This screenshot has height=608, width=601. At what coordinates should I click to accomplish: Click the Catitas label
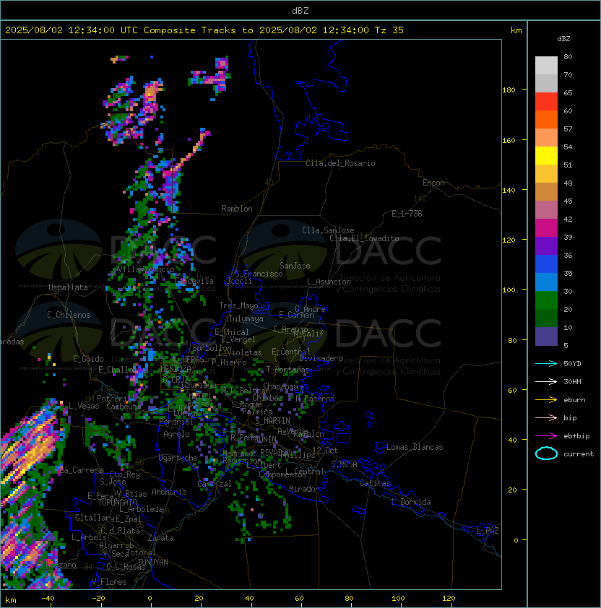pyautogui.click(x=375, y=483)
